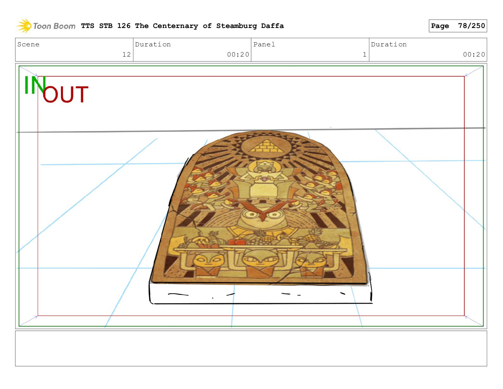The width and height of the screenshot is (503, 389).
Task: Click the red OUT camera label
Action: coord(65,94)
